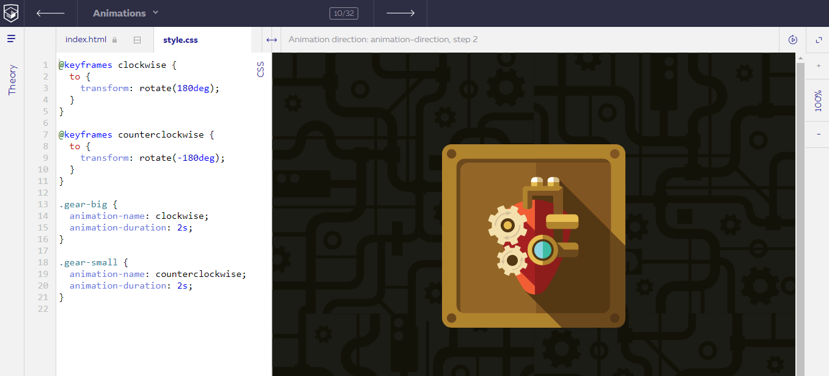Click the HTML Academy logo
The height and width of the screenshot is (376, 829).
[x=11, y=13]
